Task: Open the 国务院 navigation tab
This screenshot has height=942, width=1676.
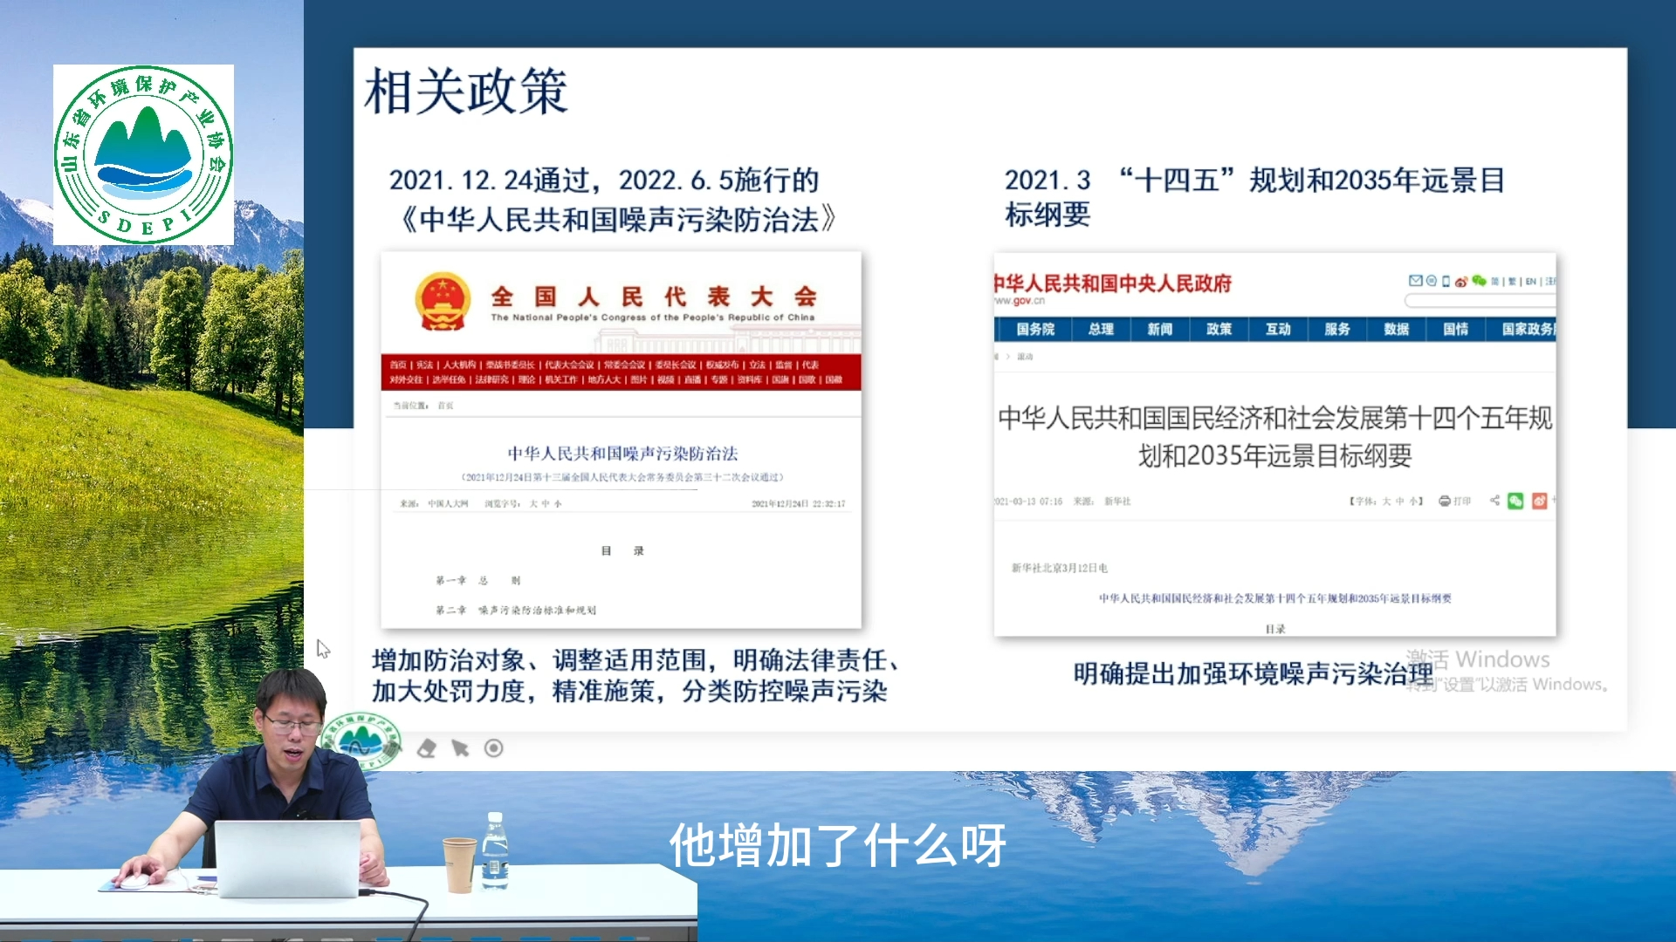Action: (1035, 329)
